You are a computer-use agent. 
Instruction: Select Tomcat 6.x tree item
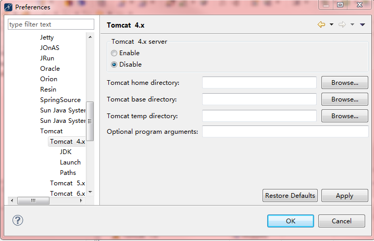tap(68, 193)
